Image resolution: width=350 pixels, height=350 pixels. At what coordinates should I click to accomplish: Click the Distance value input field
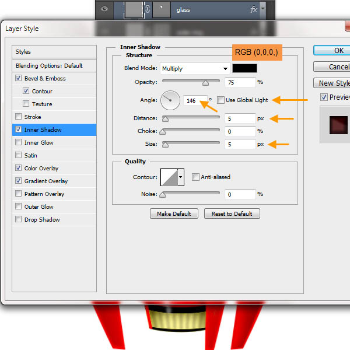(240, 118)
